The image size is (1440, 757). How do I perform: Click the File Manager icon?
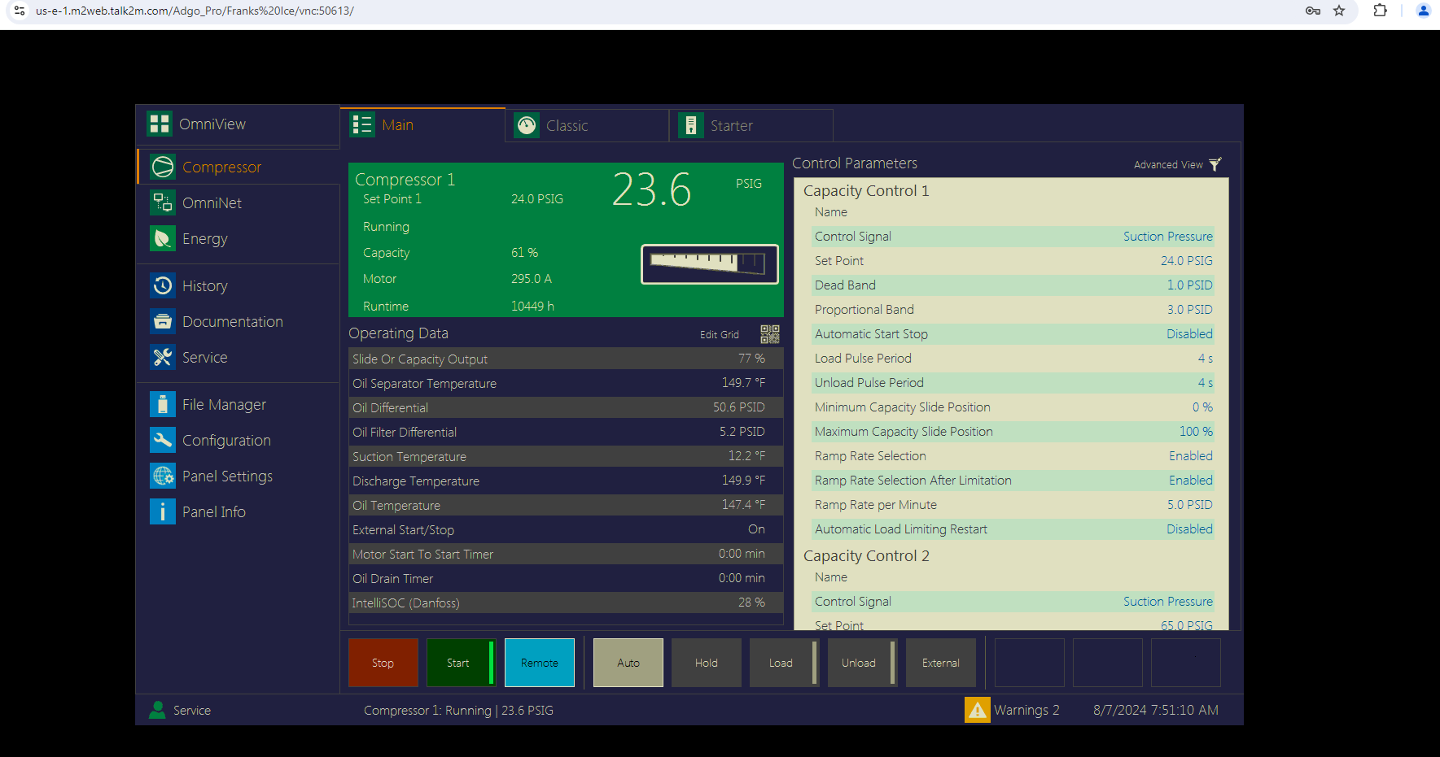click(163, 404)
